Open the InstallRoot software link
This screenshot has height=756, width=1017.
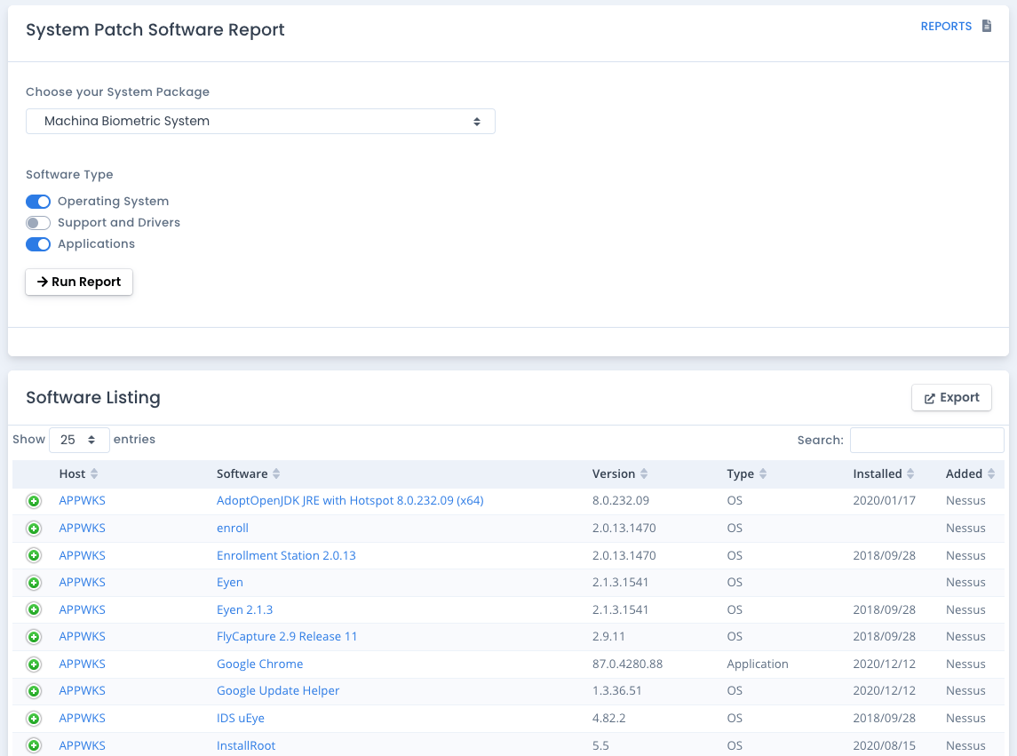246,745
